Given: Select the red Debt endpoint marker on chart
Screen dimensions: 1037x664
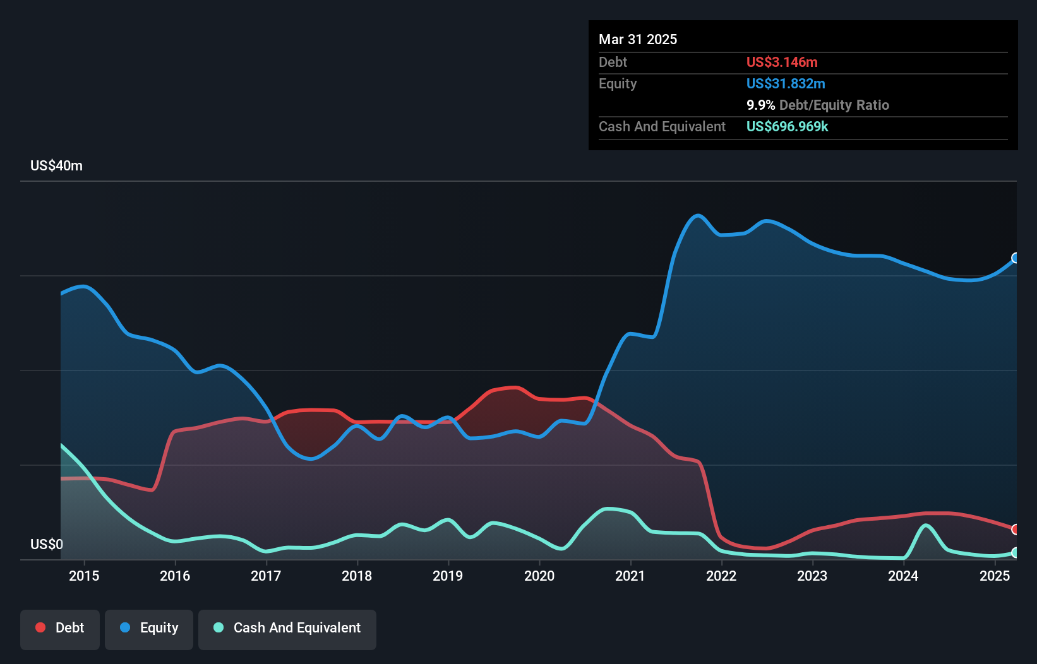Looking at the screenshot, I should (1016, 531).
